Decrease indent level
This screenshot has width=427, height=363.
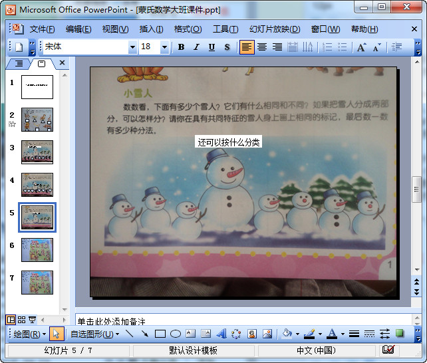click(x=396, y=47)
